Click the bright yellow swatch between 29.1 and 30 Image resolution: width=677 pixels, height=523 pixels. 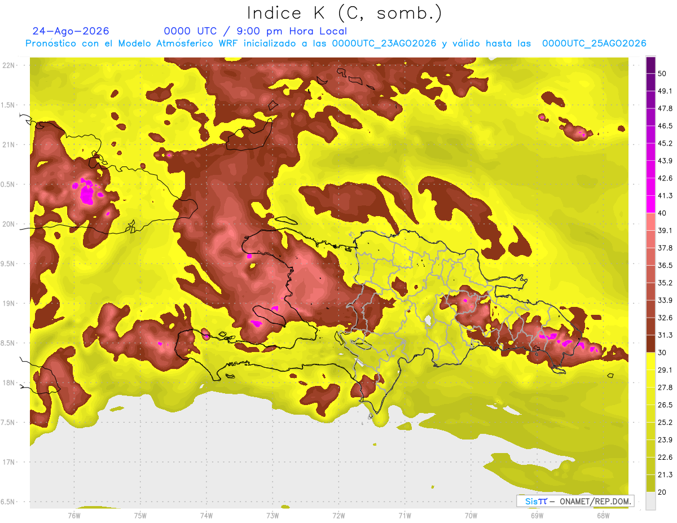pos(650,361)
